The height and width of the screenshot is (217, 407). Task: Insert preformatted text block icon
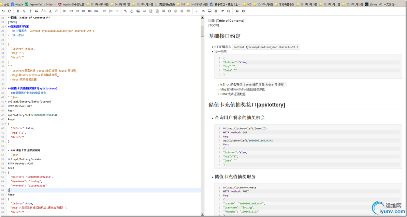pos(151,11)
